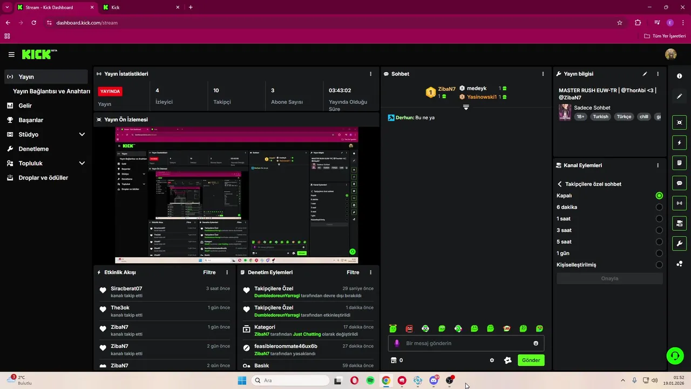Open the wrench icon in the right sidebar
Image resolution: width=691 pixels, height=389 pixels.
(x=679, y=243)
